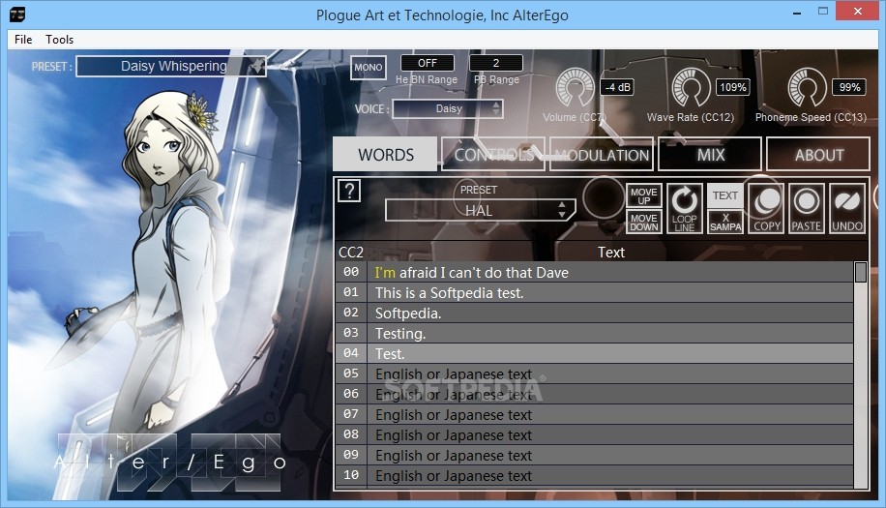The image size is (886, 508).
Task: Click text of line 07
Action: pos(454,415)
